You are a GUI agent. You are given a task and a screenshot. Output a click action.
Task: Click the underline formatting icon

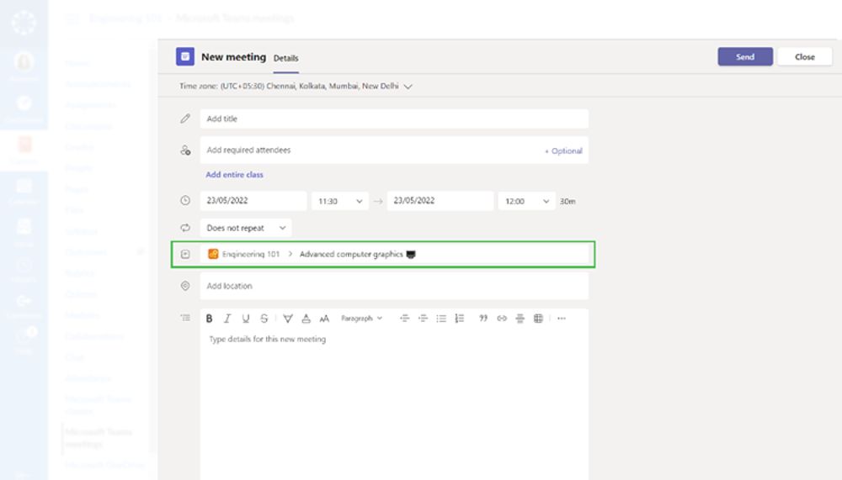[x=246, y=319]
